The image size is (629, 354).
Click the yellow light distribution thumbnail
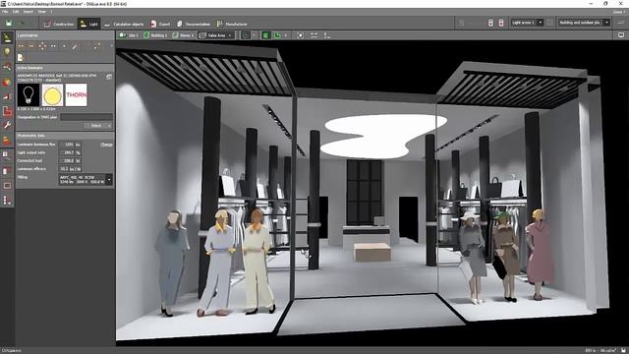[x=52, y=95]
